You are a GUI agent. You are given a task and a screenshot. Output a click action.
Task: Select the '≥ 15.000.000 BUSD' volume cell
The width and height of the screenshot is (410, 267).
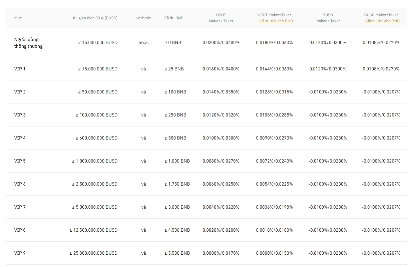[x=98, y=69]
